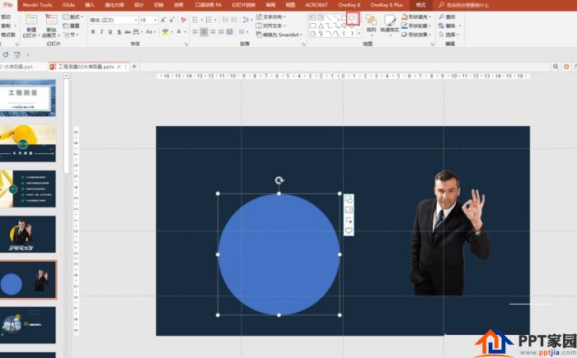Add a new document tab with plus
The width and height of the screenshot is (577, 358).
coord(134,67)
